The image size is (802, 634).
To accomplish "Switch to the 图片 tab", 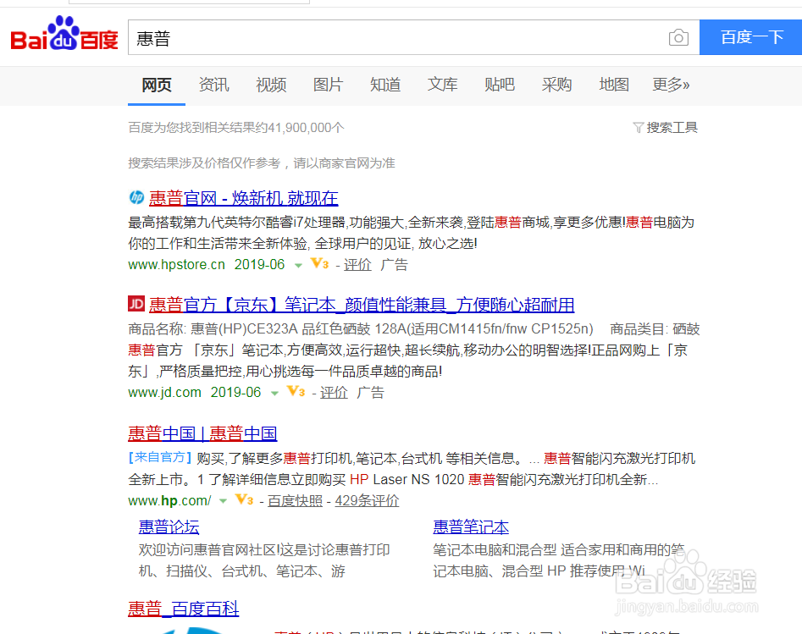I will pyautogui.click(x=329, y=85).
